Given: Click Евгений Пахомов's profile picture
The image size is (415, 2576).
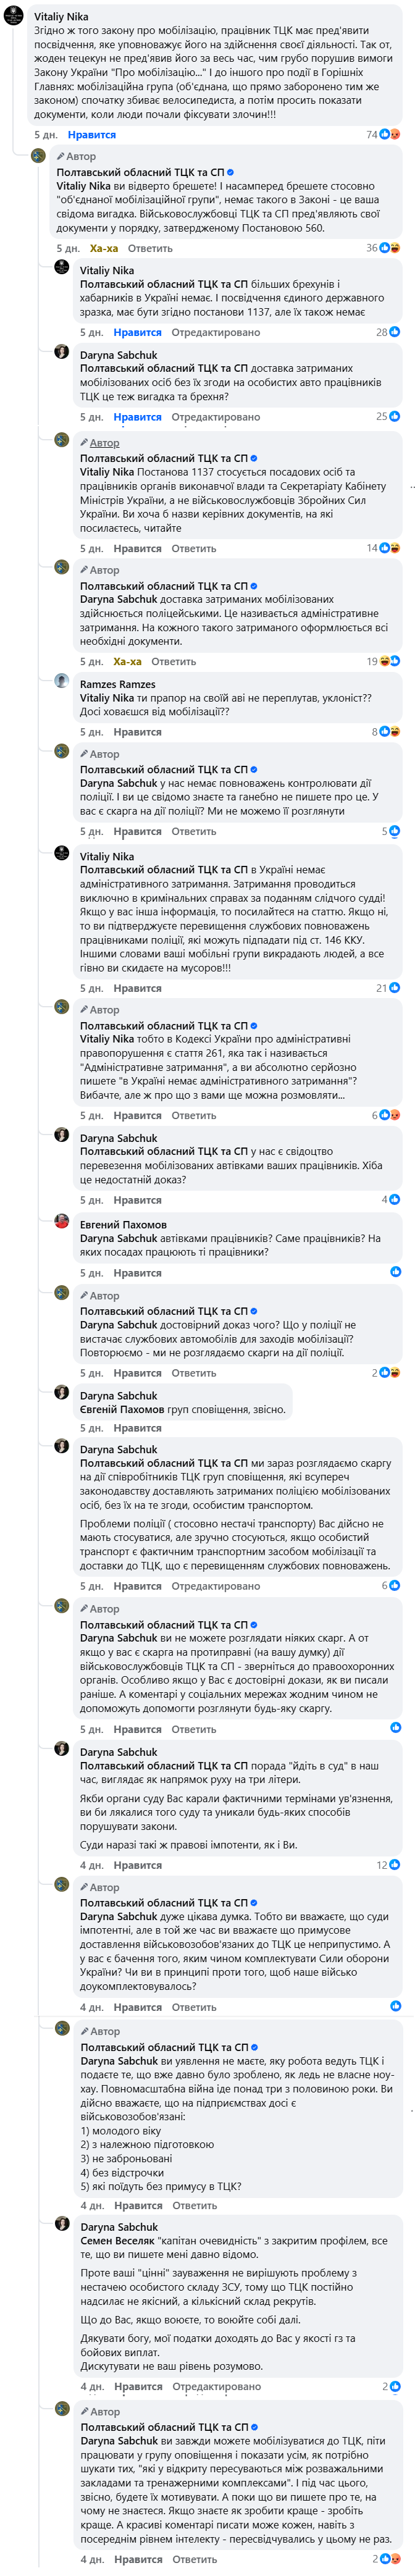Looking at the screenshot, I should [62, 1222].
